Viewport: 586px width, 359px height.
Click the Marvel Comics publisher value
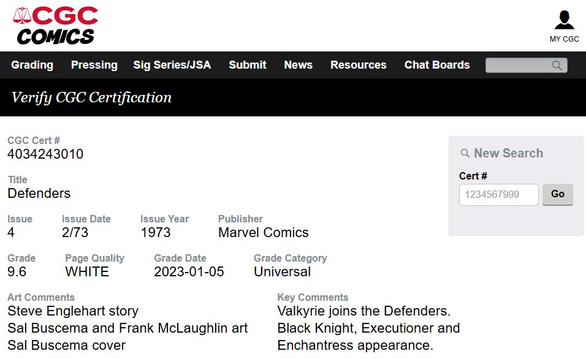click(x=263, y=233)
